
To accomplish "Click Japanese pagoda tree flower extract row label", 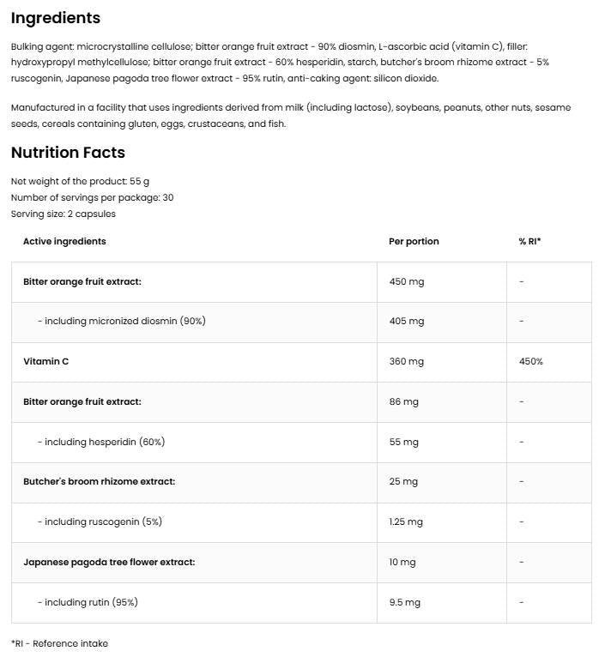I will [x=109, y=562].
